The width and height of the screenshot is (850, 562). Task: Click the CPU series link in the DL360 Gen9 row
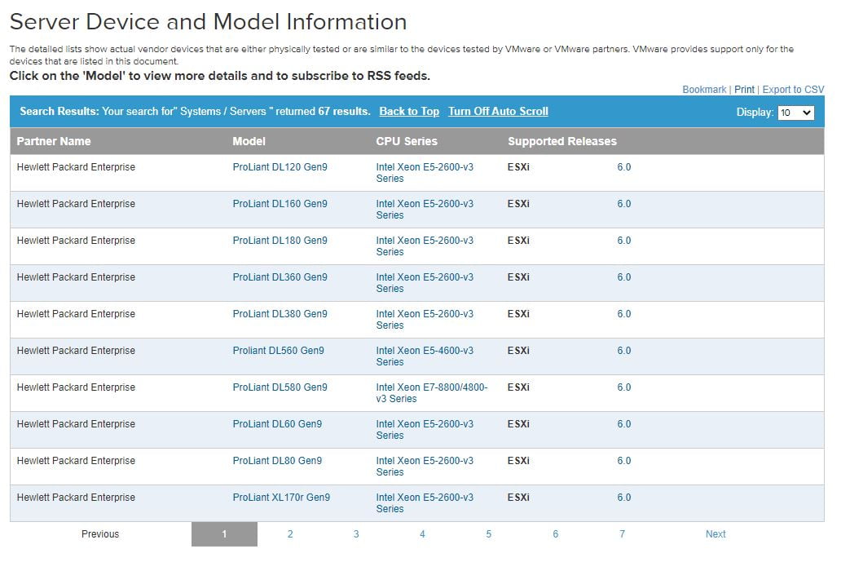(x=425, y=282)
